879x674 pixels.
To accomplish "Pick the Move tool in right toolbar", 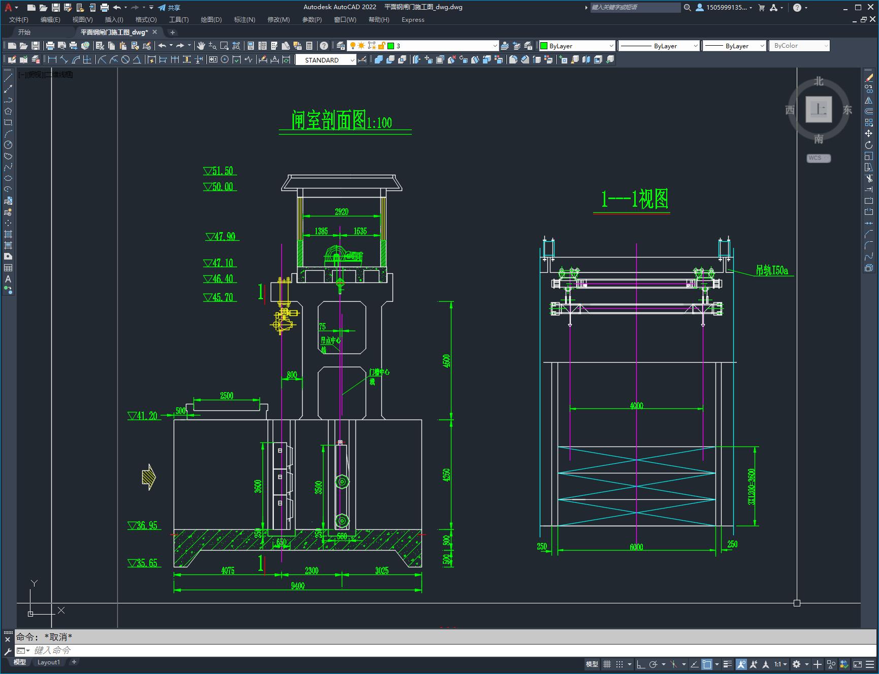I will pyautogui.click(x=869, y=134).
